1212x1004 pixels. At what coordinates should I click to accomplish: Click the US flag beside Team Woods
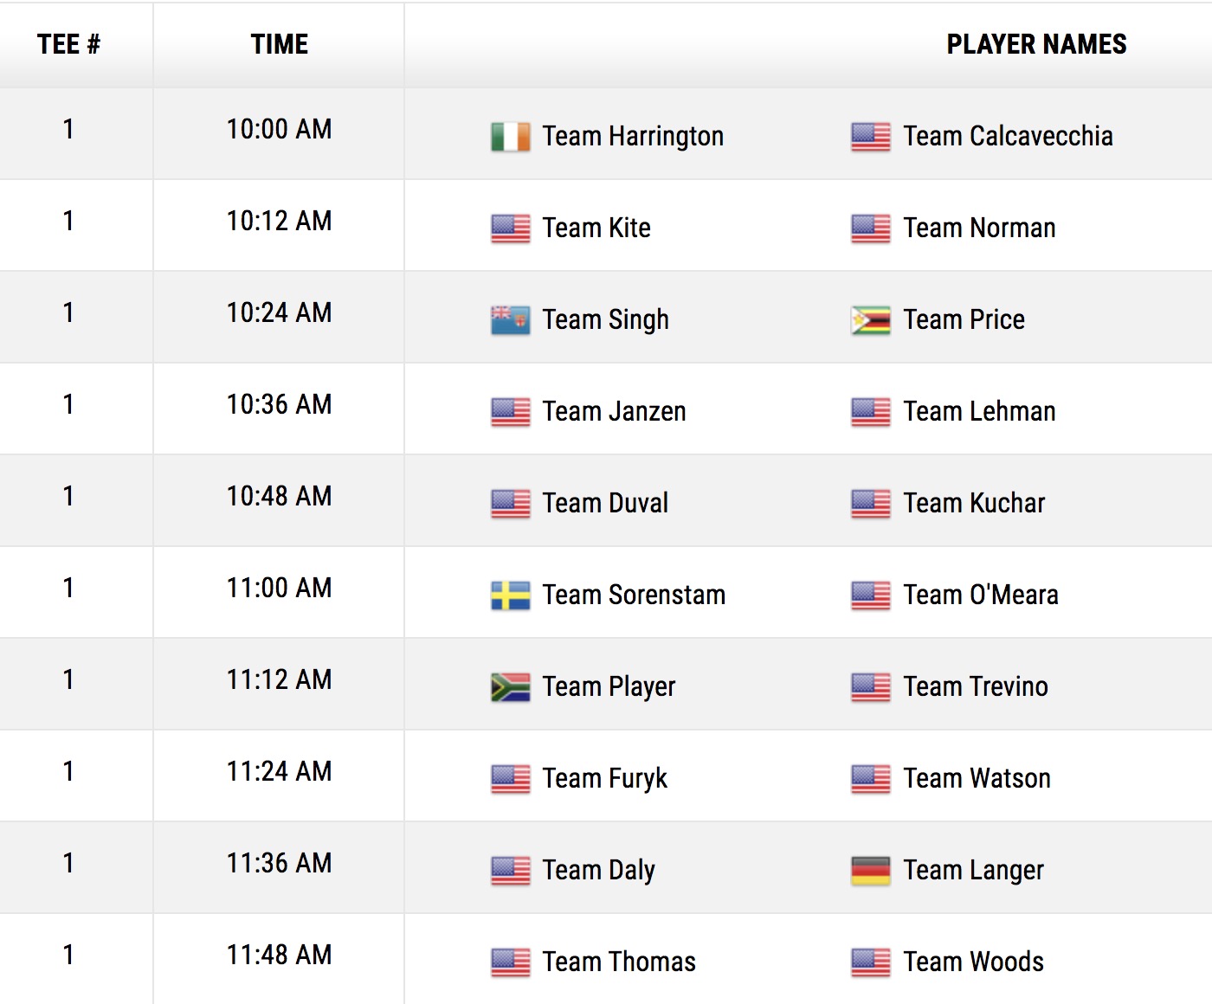[x=870, y=962]
